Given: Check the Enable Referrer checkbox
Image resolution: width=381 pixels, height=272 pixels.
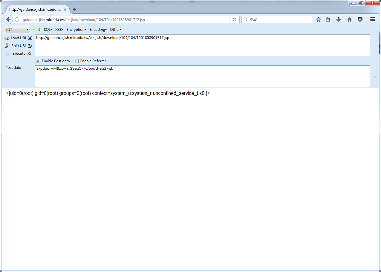Looking at the screenshot, I should (76, 61).
